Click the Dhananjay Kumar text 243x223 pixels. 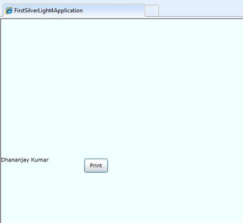point(25,160)
